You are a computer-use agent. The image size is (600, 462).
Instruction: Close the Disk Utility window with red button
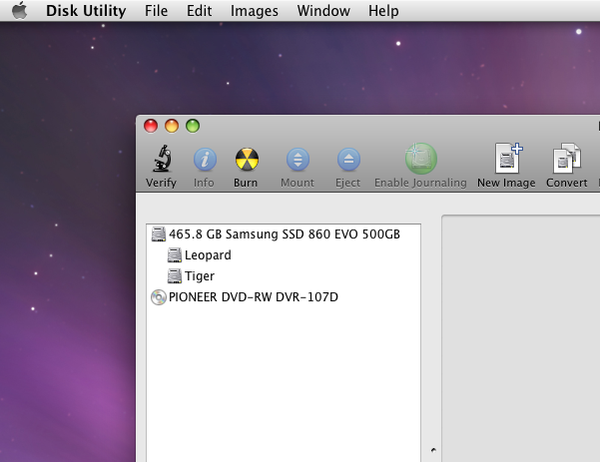[x=151, y=126]
